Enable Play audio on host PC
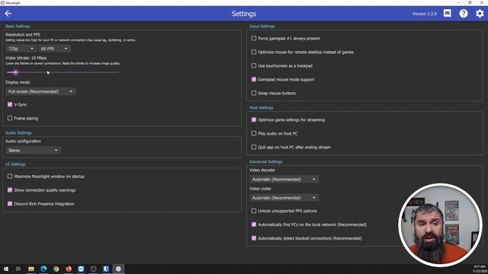This screenshot has width=488, height=274. (x=254, y=134)
